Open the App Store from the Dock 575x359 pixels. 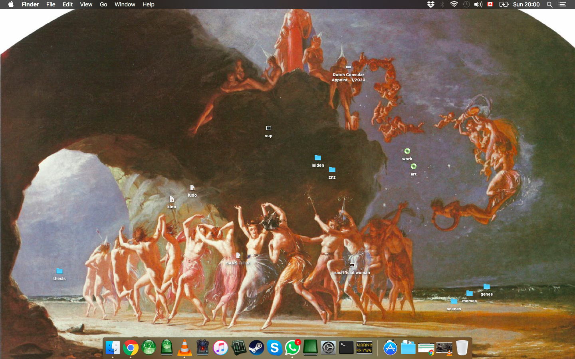(x=390, y=348)
